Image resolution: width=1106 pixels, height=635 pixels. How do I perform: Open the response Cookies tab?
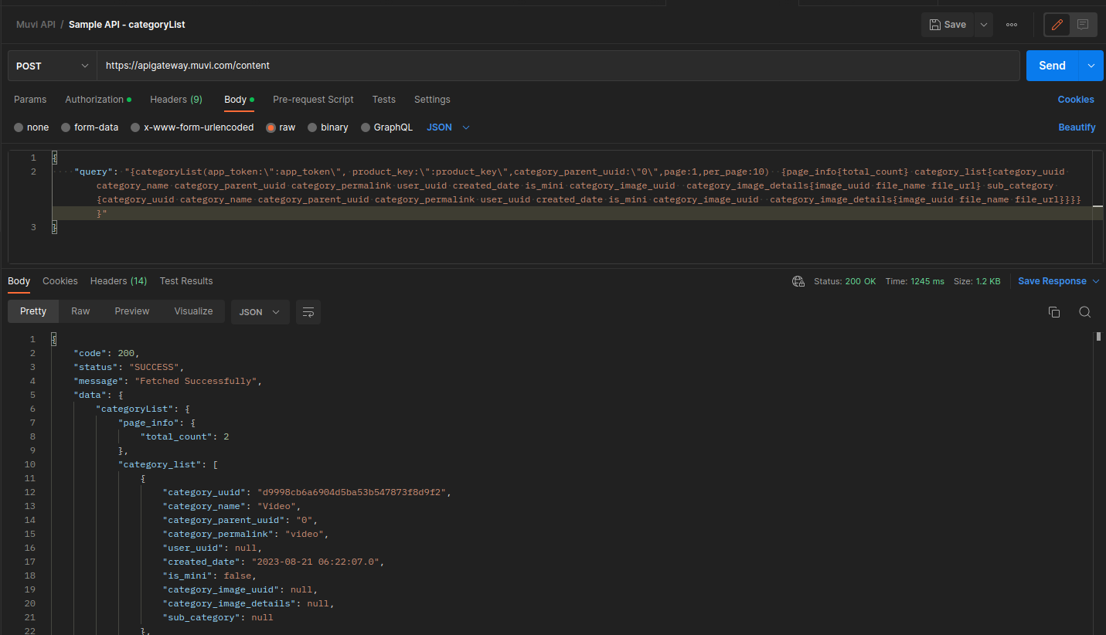click(60, 281)
